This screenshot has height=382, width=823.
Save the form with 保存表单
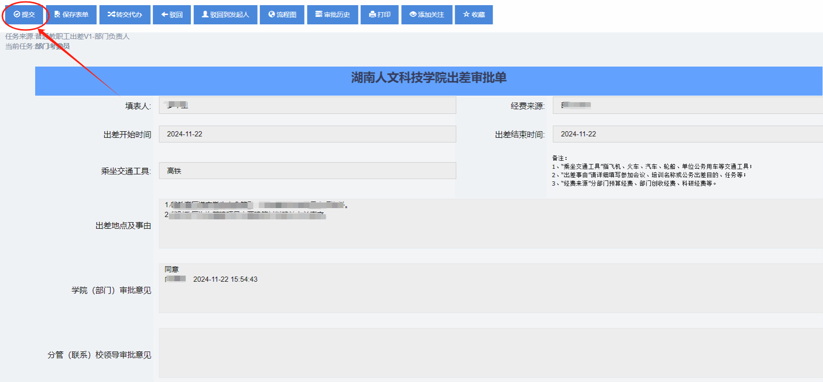coord(71,15)
